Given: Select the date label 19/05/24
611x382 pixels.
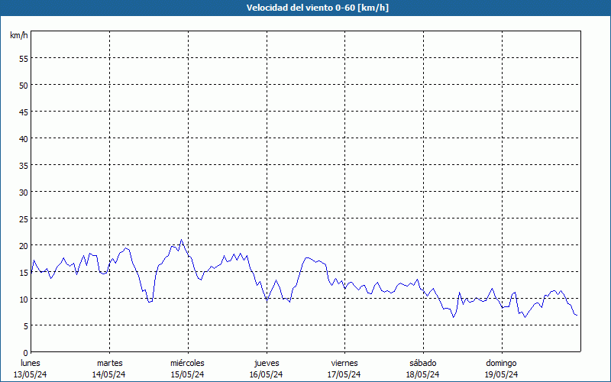Looking at the screenshot, I should click(x=502, y=374).
